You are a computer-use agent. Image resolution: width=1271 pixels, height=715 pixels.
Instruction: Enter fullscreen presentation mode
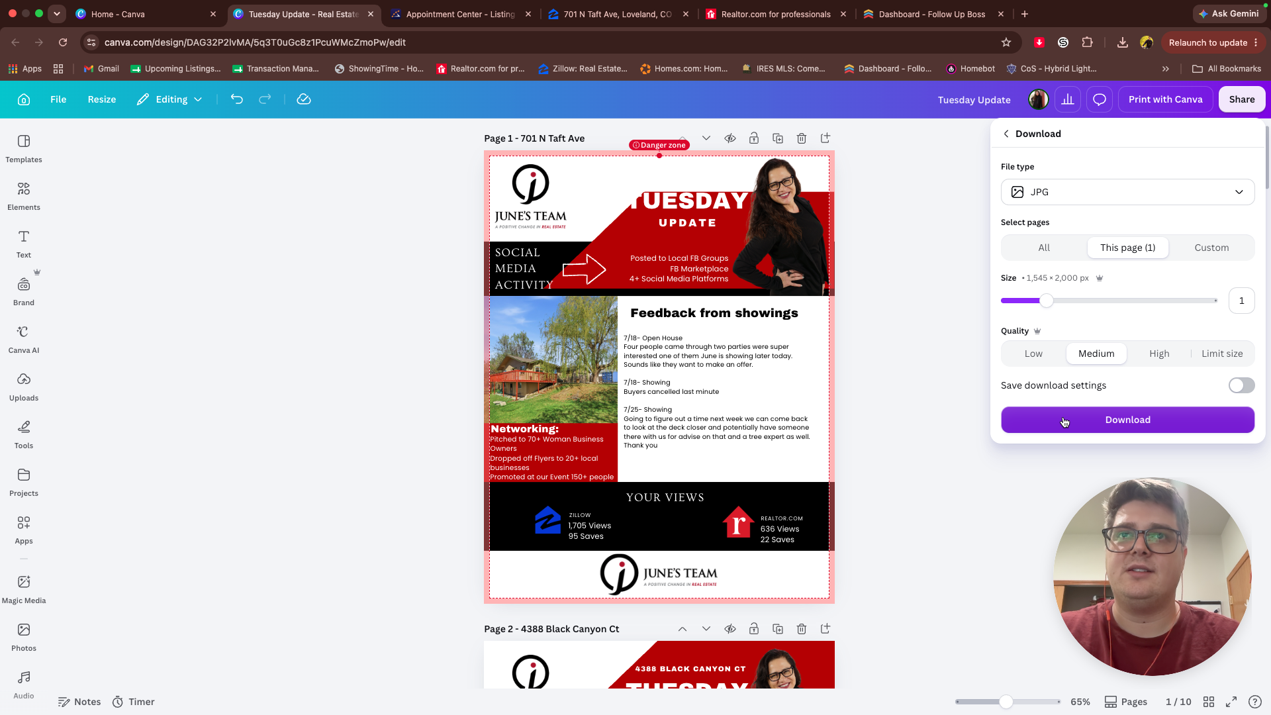1231,702
